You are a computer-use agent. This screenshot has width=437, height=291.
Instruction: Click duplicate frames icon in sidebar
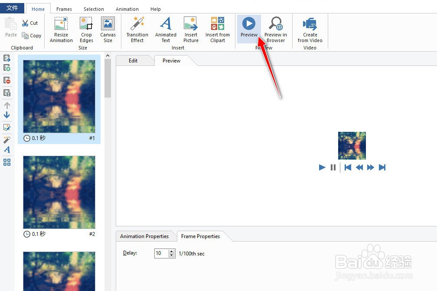click(7, 92)
